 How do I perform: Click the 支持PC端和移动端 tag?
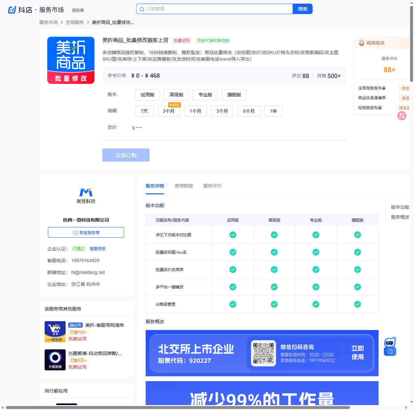click(213, 40)
